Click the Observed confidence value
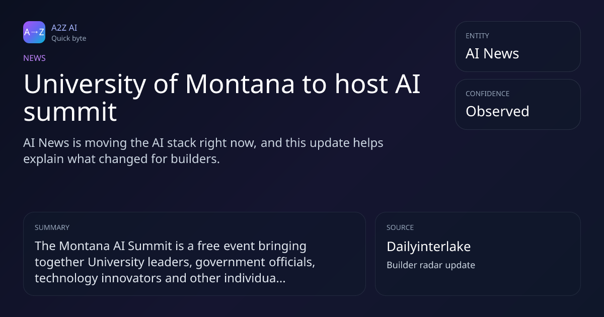This screenshot has width=604, height=317. click(497, 111)
